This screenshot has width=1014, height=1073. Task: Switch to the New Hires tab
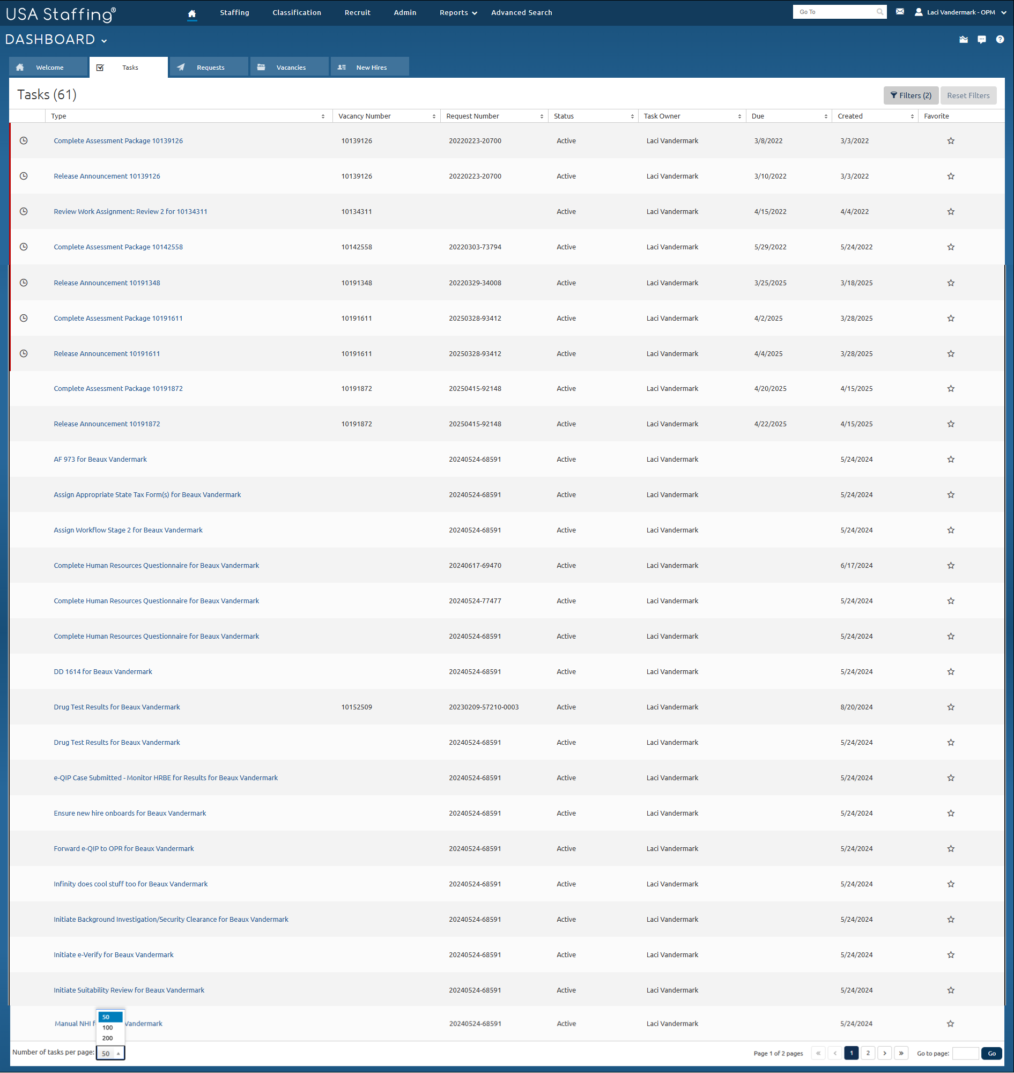(369, 67)
